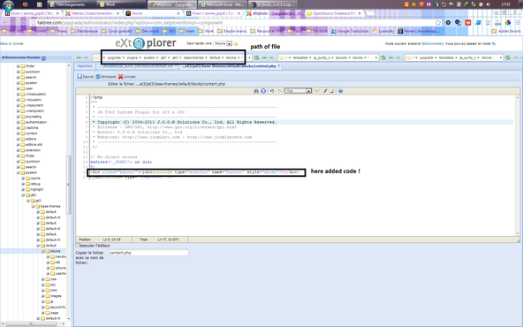Click the 'Déconnecter' link
The height and width of the screenshot is (327, 523).
click(x=433, y=43)
